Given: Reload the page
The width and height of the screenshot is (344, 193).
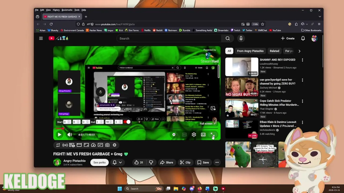Looking at the screenshot, I should (51, 24).
